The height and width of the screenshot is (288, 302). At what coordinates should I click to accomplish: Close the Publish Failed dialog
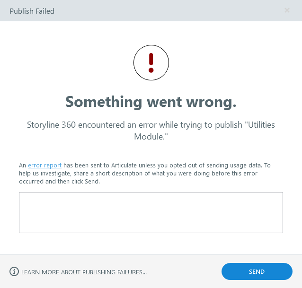(x=287, y=10)
